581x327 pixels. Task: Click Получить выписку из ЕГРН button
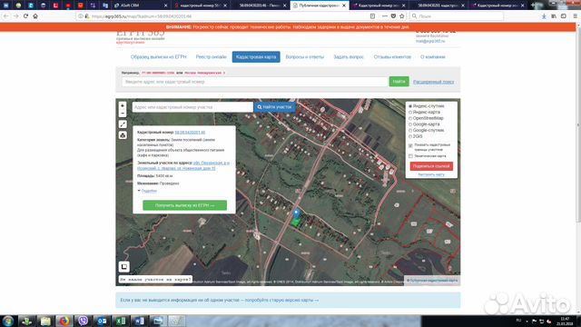185,205
